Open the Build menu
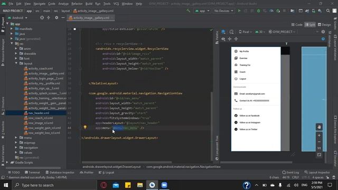 point(89,4)
